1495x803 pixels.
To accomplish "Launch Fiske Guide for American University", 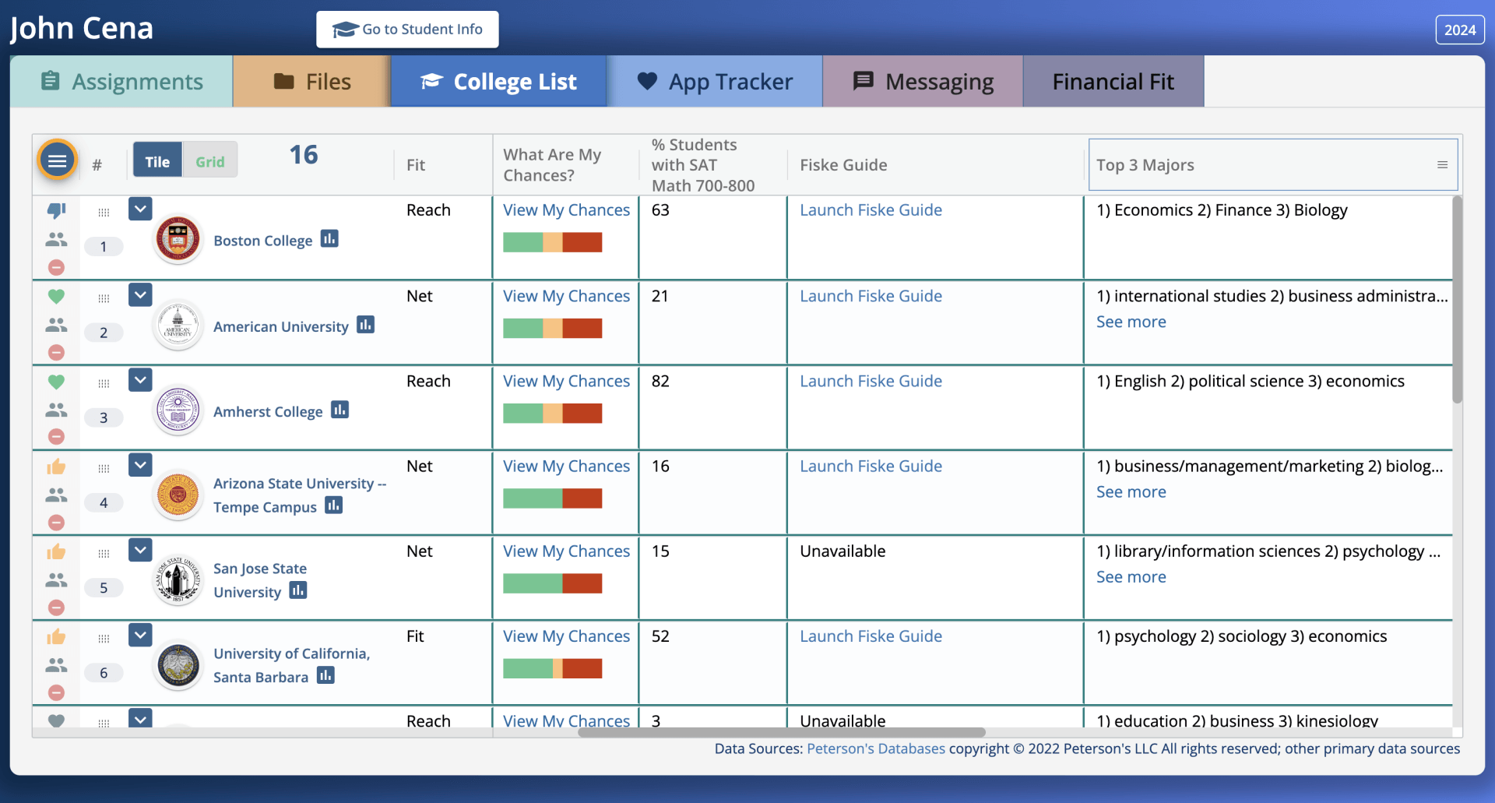I will 871,296.
